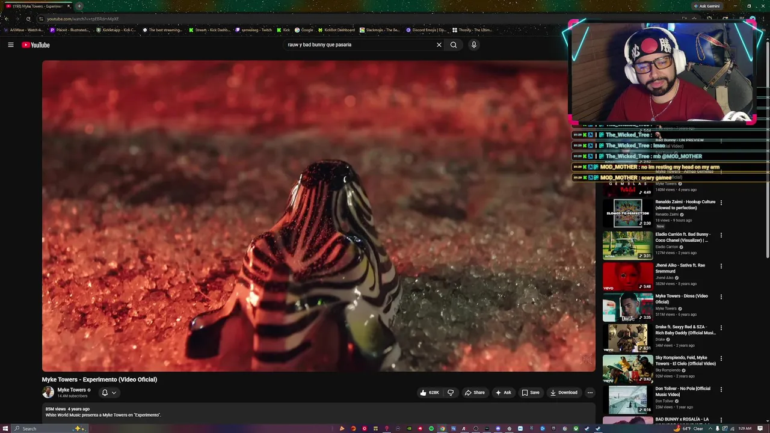Go back with the browser back arrow
The width and height of the screenshot is (770, 433).
[x=7, y=19]
